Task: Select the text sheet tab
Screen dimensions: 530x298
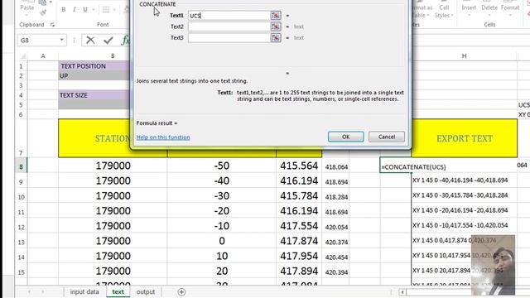Action: click(118, 292)
